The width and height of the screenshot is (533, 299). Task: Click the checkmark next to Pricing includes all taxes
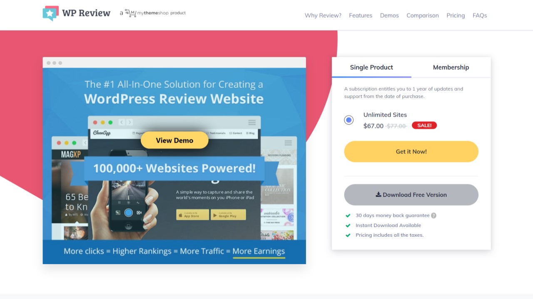tap(348, 235)
